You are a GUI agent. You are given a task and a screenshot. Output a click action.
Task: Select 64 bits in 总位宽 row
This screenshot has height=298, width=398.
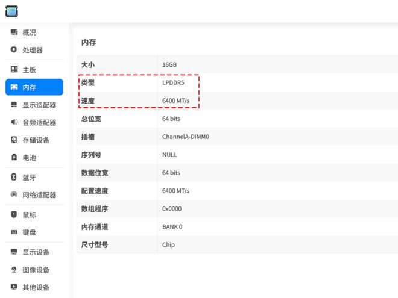click(171, 119)
